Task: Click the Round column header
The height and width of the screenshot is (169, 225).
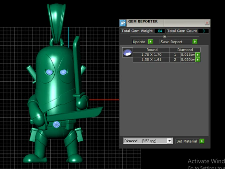Action: [151, 50]
